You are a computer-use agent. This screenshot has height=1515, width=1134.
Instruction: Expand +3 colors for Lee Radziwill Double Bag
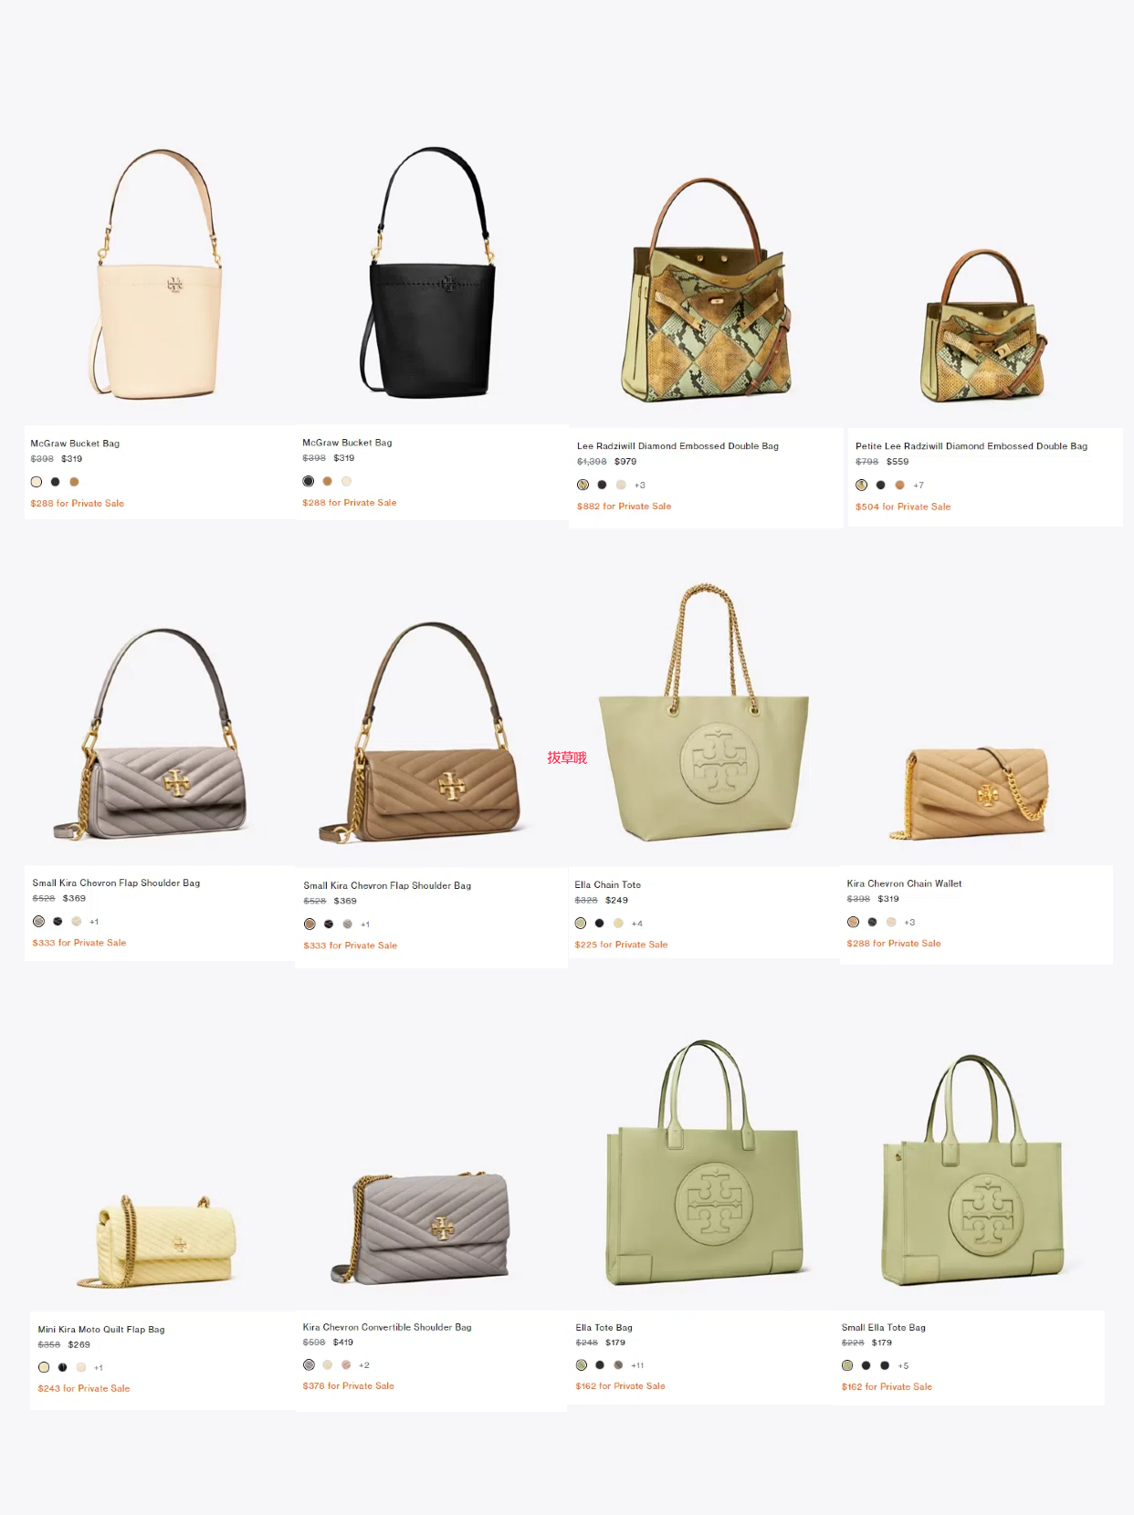click(x=640, y=486)
